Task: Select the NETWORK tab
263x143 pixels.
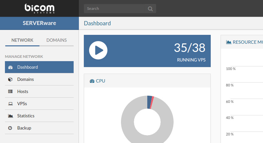Action: click(22, 40)
